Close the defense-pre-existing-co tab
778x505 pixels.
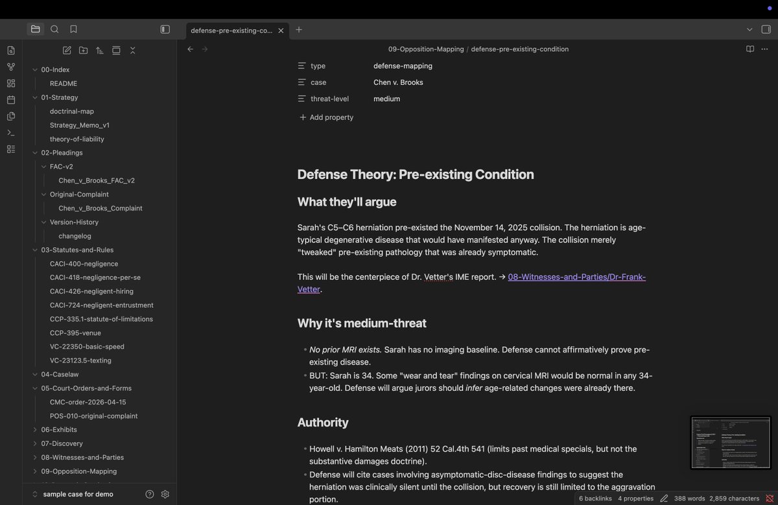point(281,30)
